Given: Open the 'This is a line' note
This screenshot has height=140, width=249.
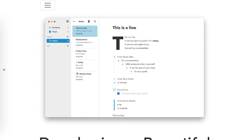Looking at the screenshot, I should 85,31.
